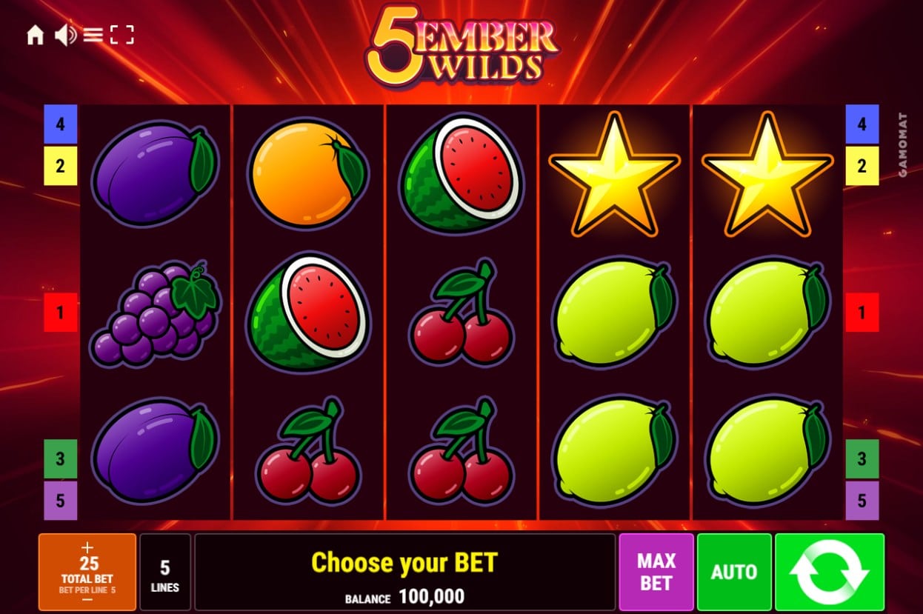Select the 5 LINES indicator
The width and height of the screenshot is (923, 614).
coord(165,571)
